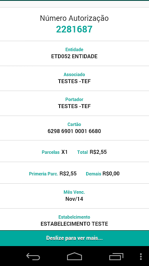Tap the Android back navigation icon
This screenshot has width=149, height=266.
[x=33, y=256]
